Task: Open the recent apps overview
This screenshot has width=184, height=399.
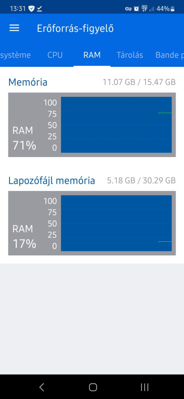Action: pyautogui.click(x=145, y=387)
